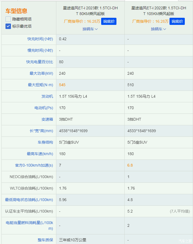Check the 隐藏相同项 checkbox
Viewport: 193px width, 244px height.
[8, 19]
